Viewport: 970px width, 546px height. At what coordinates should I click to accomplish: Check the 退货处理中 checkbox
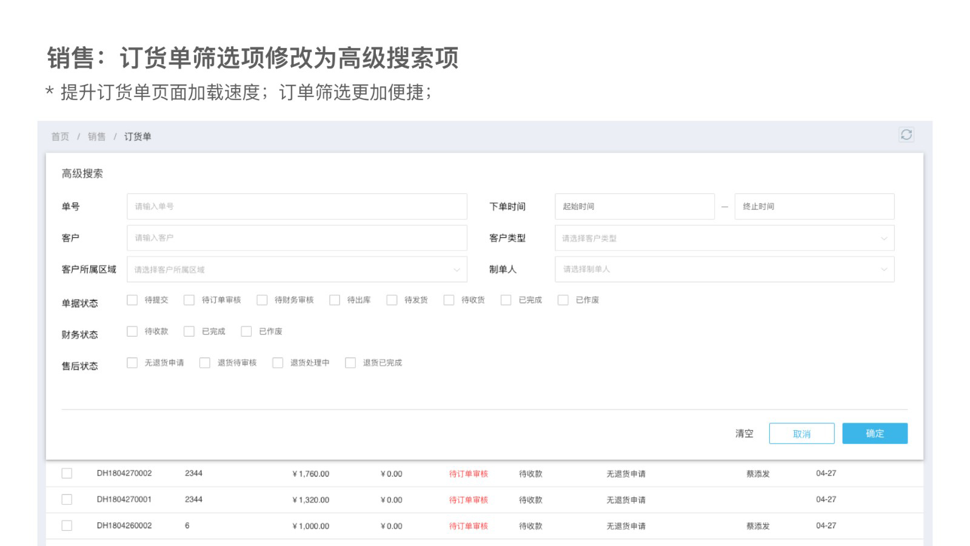pyautogui.click(x=278, y=363)
